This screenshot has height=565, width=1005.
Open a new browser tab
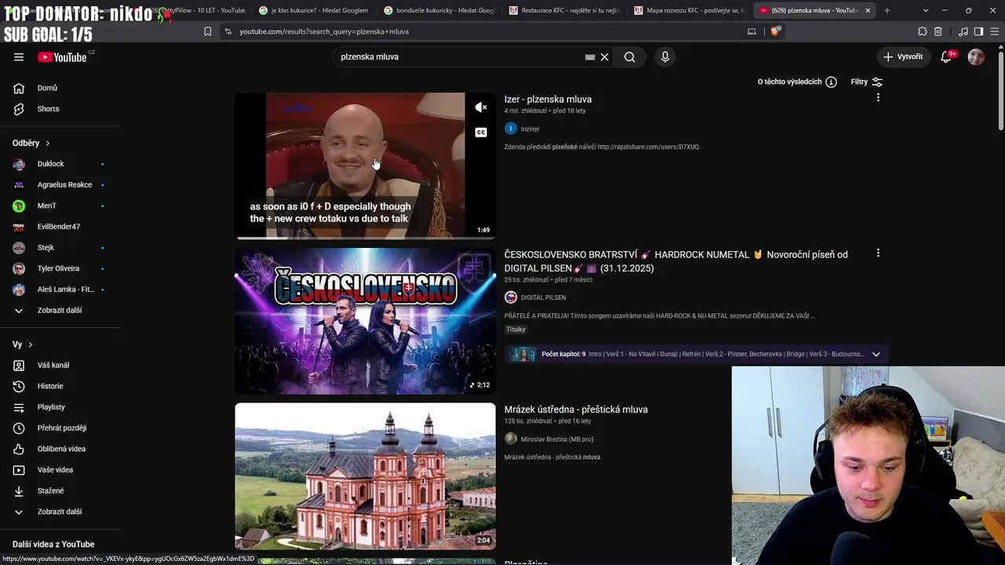(x=887, y=10)
